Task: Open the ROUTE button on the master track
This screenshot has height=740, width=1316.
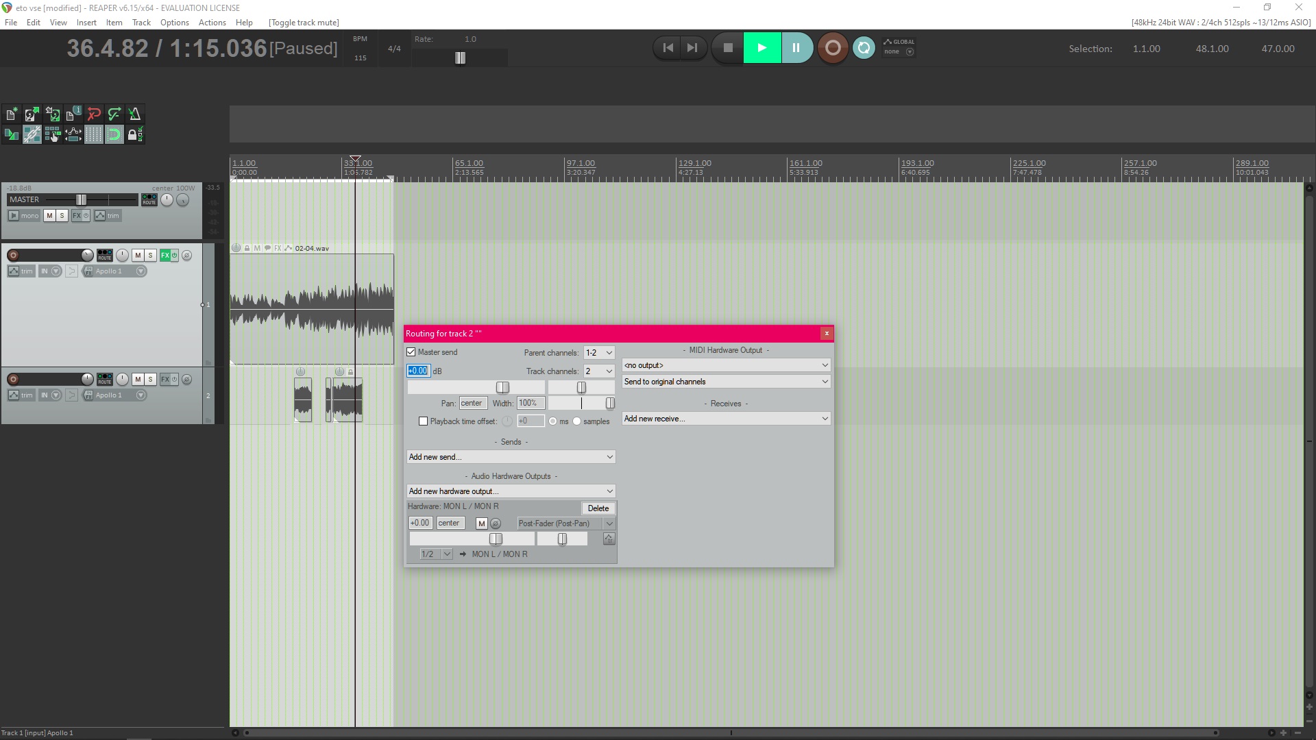Action: click(149, 199)
